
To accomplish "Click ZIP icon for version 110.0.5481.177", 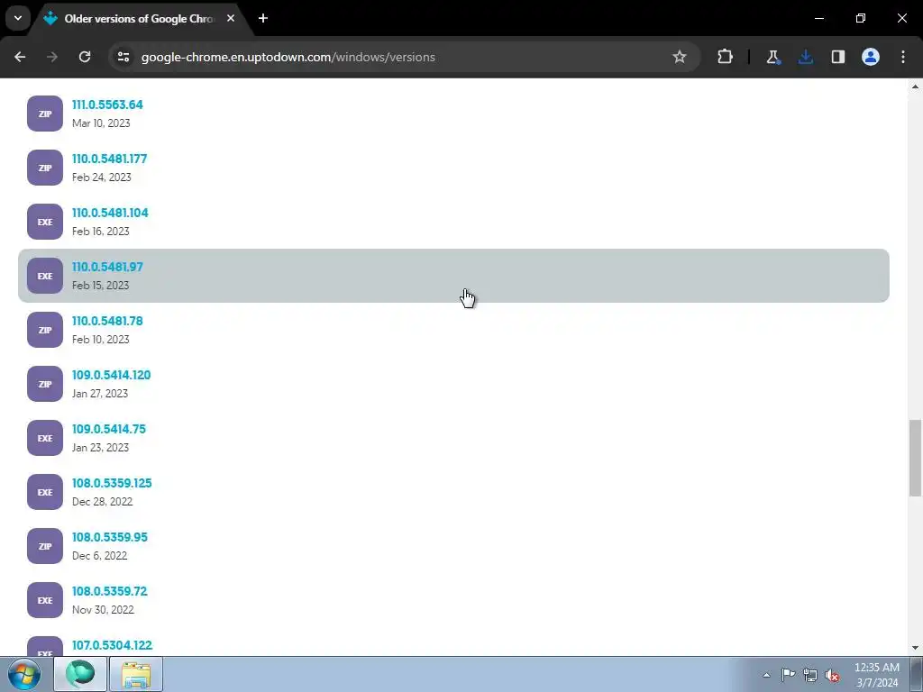I will [x=45, y=168].
